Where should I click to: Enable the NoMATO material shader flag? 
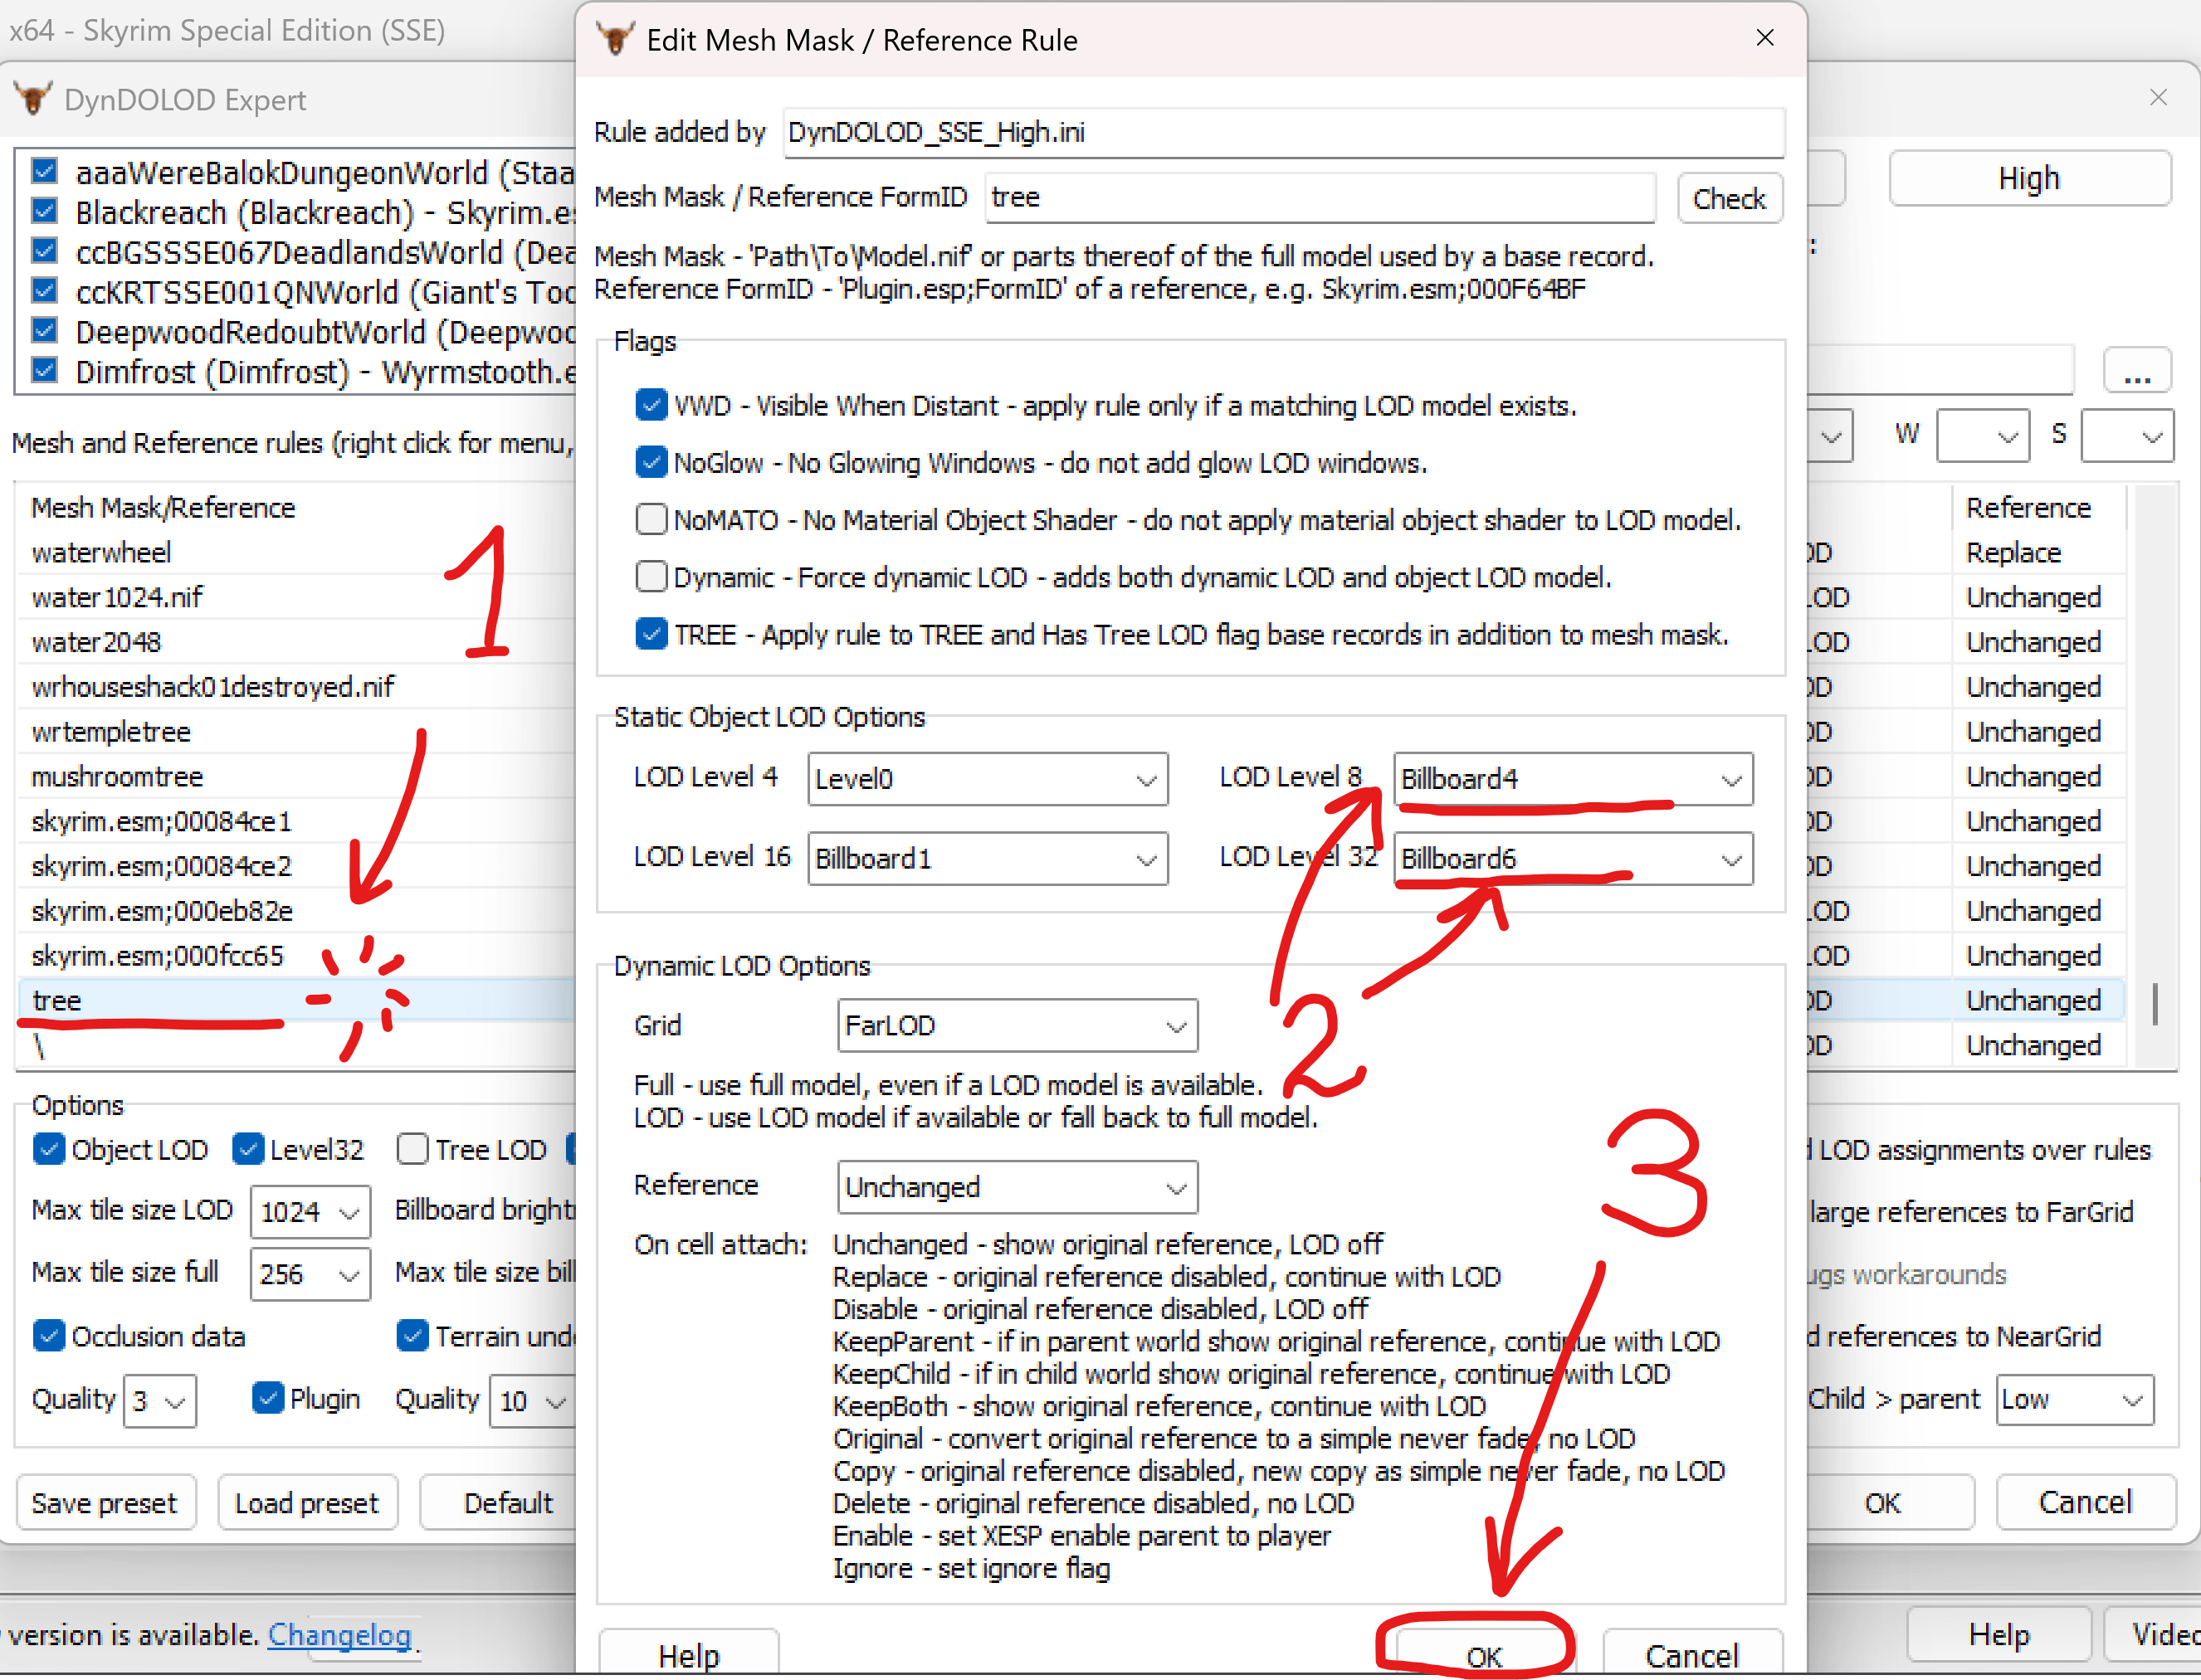(x=652, y=519)
